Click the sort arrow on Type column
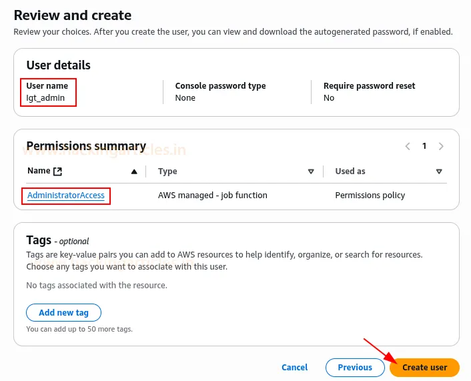471x381 pixels. click(x=311, y=171)
